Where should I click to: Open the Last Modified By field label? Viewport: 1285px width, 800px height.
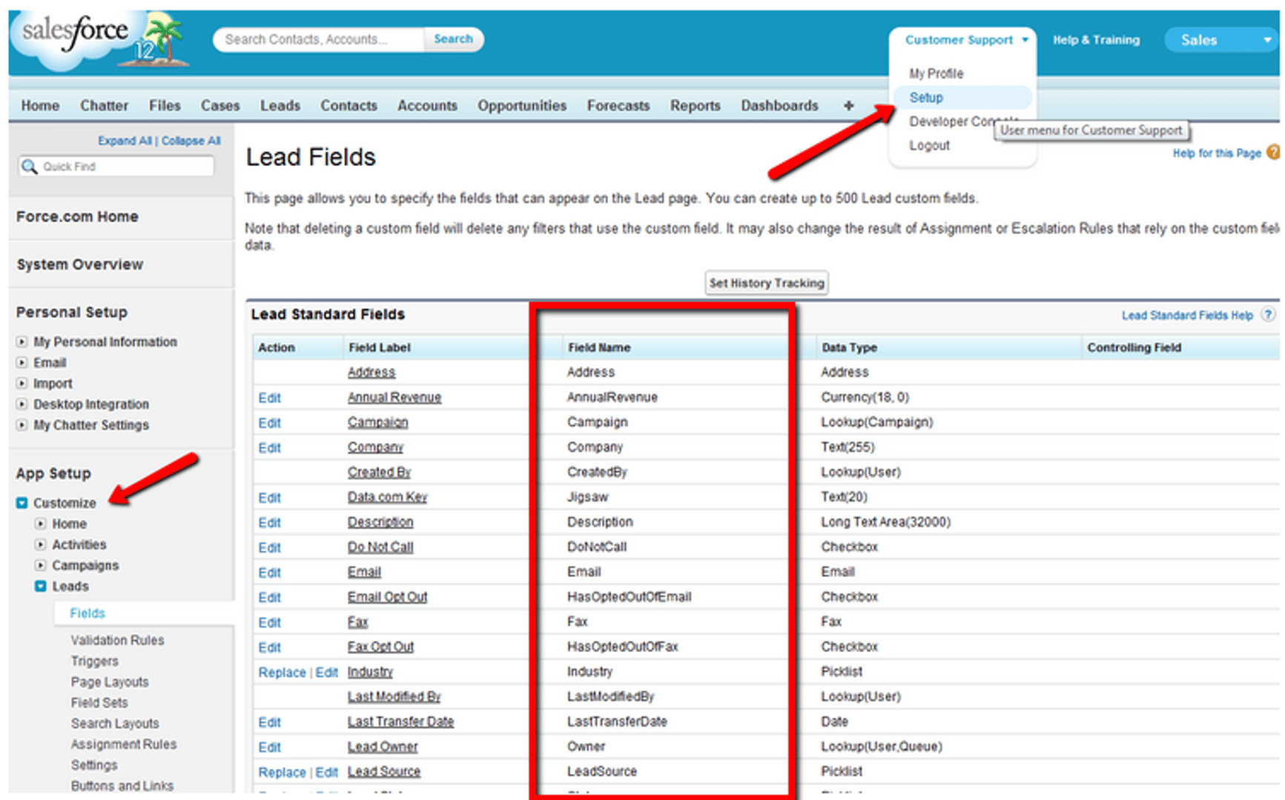pyautogui.click(x=394, y=696)
